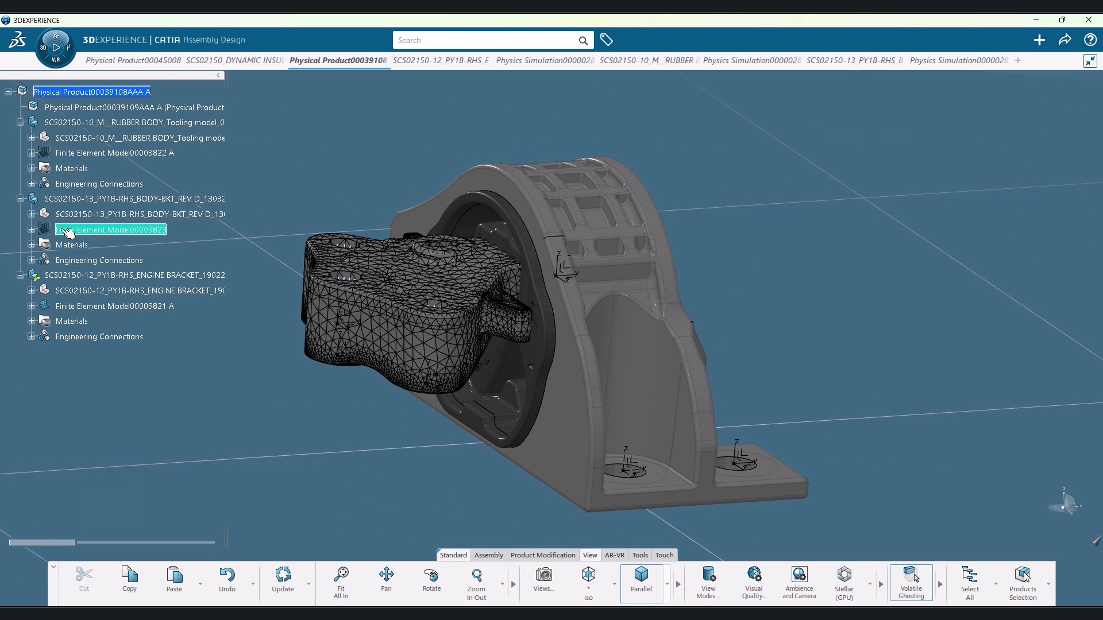Select the Pan tool
Screen dimensions: 1103x620
[x=386, y=580]
